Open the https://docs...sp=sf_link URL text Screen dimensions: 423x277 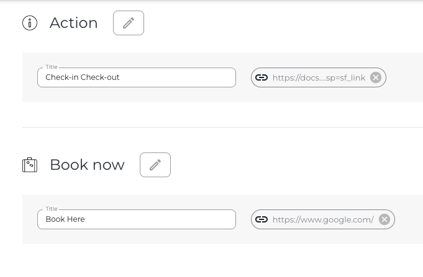(x=319, y=77)
